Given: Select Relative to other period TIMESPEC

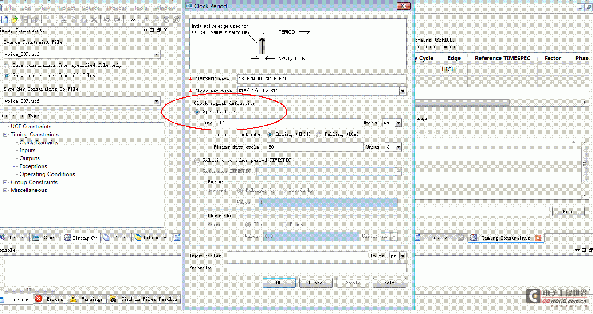Looking at the screenshot, I should [x=197, y=160].
